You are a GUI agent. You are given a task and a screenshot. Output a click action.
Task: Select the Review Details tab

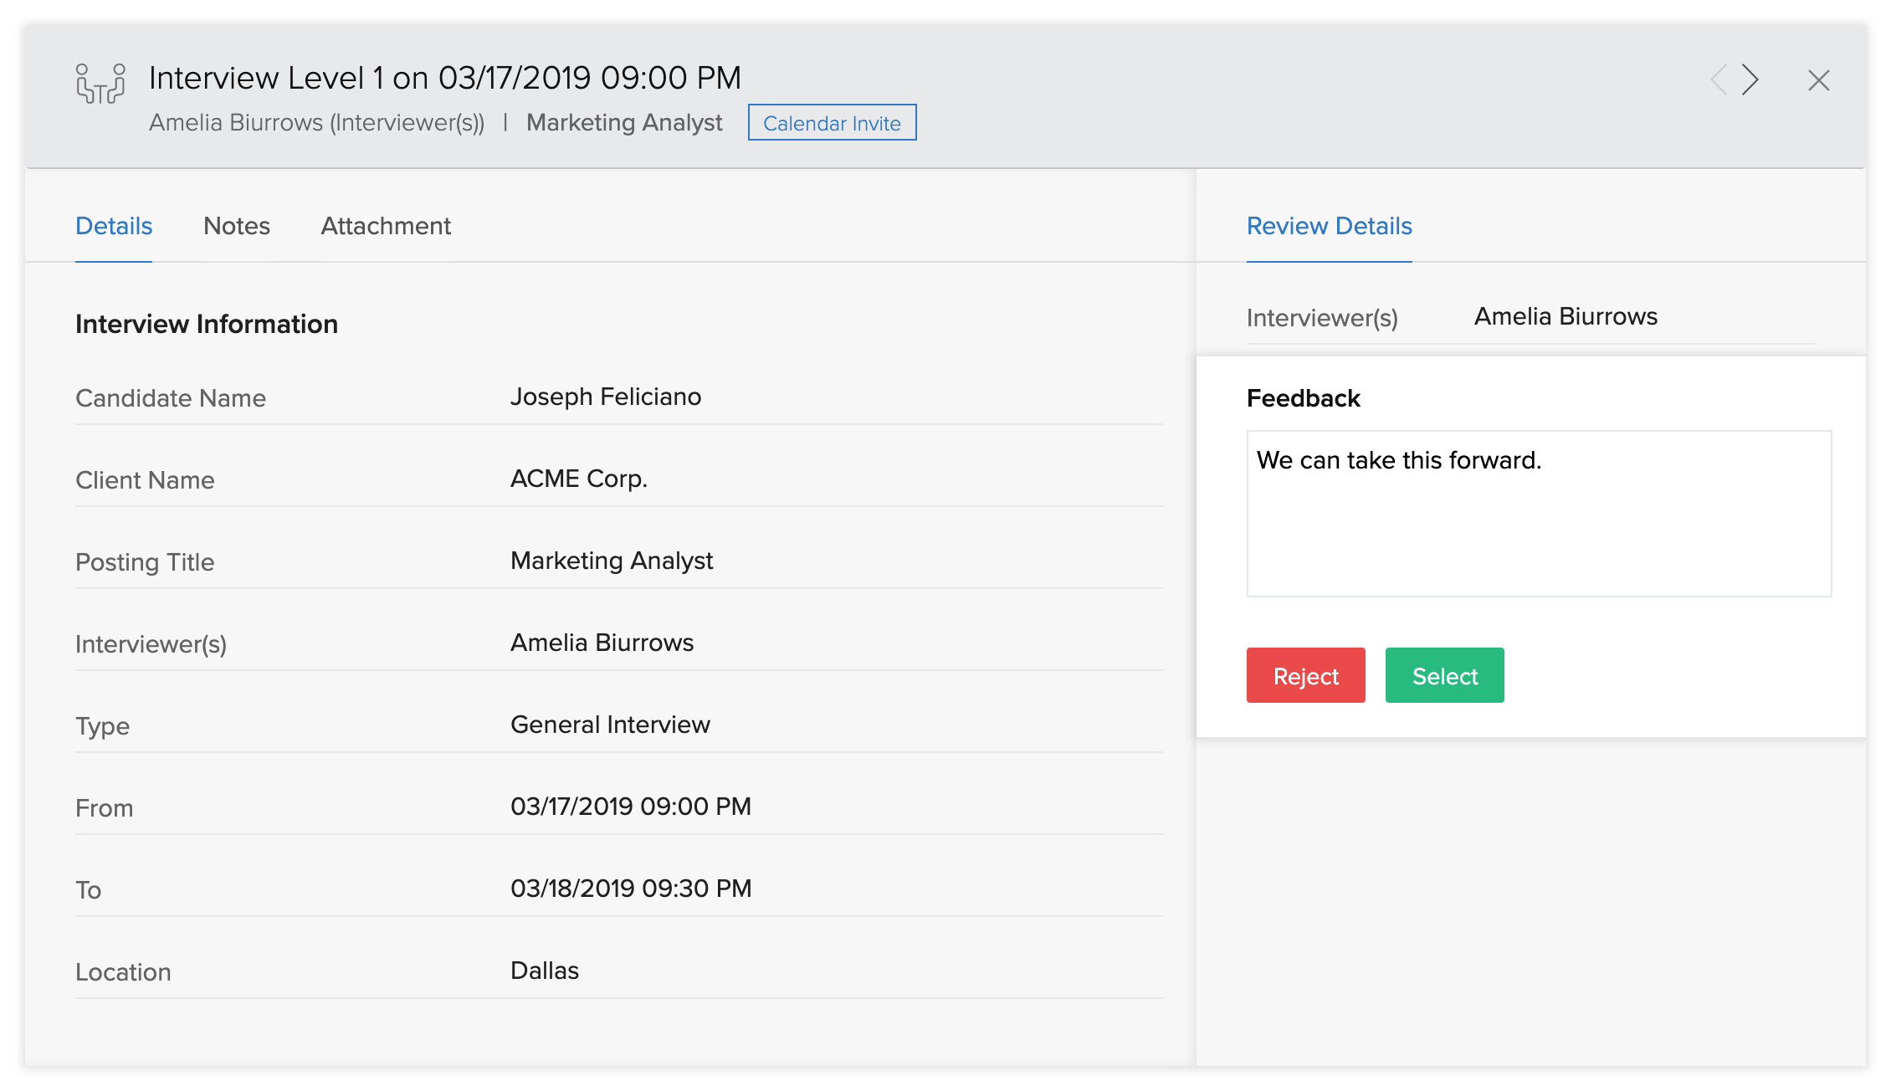tap(1329, 226)
